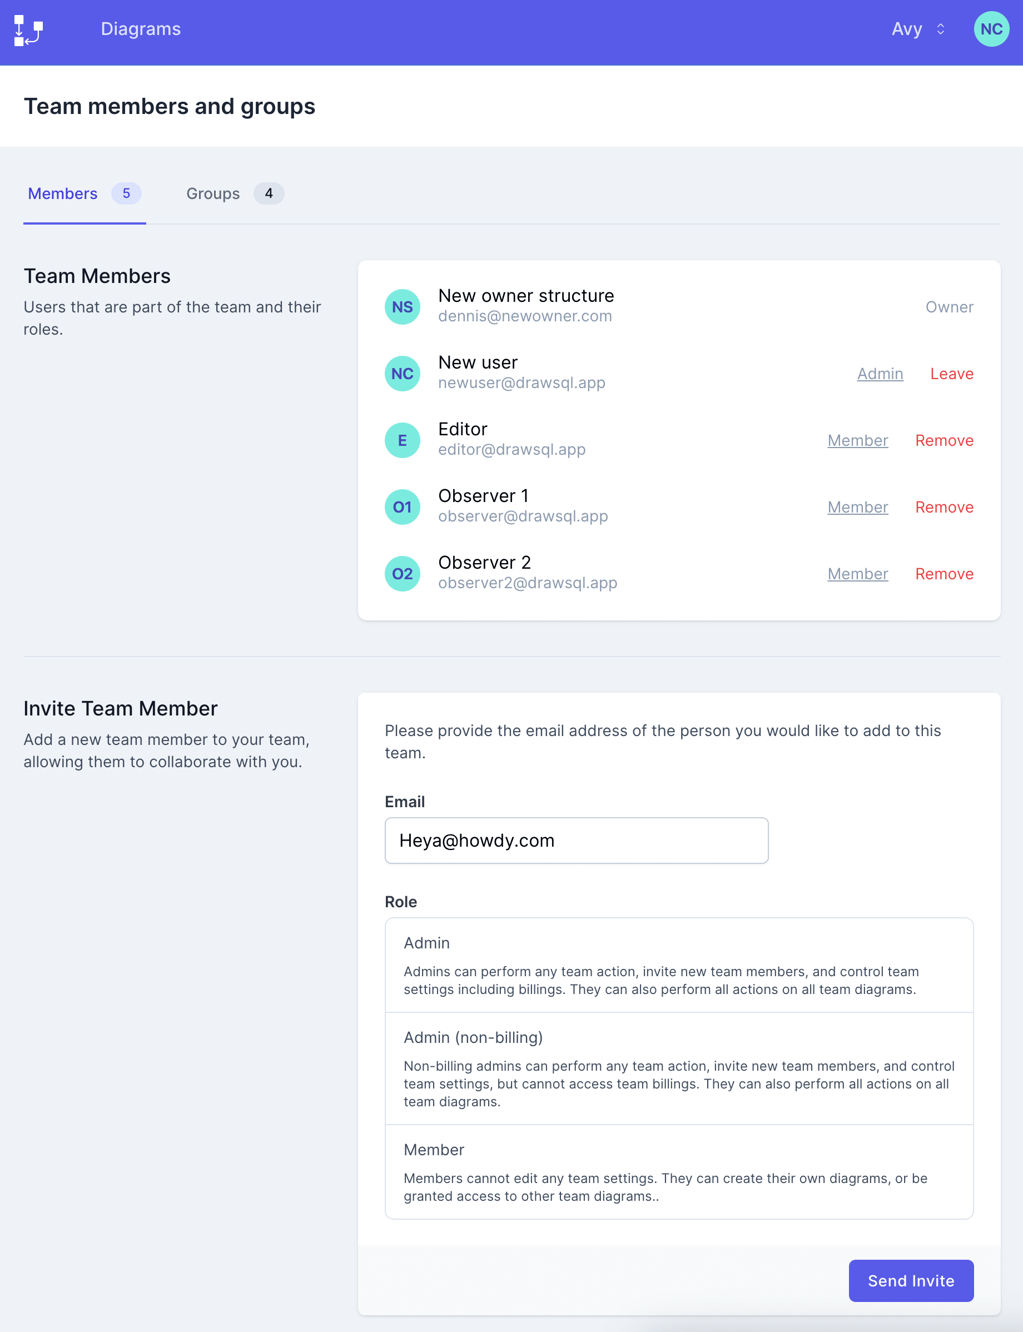Click the Email input field
This screenshot has width=1023, height=1332.
(576, 840)
